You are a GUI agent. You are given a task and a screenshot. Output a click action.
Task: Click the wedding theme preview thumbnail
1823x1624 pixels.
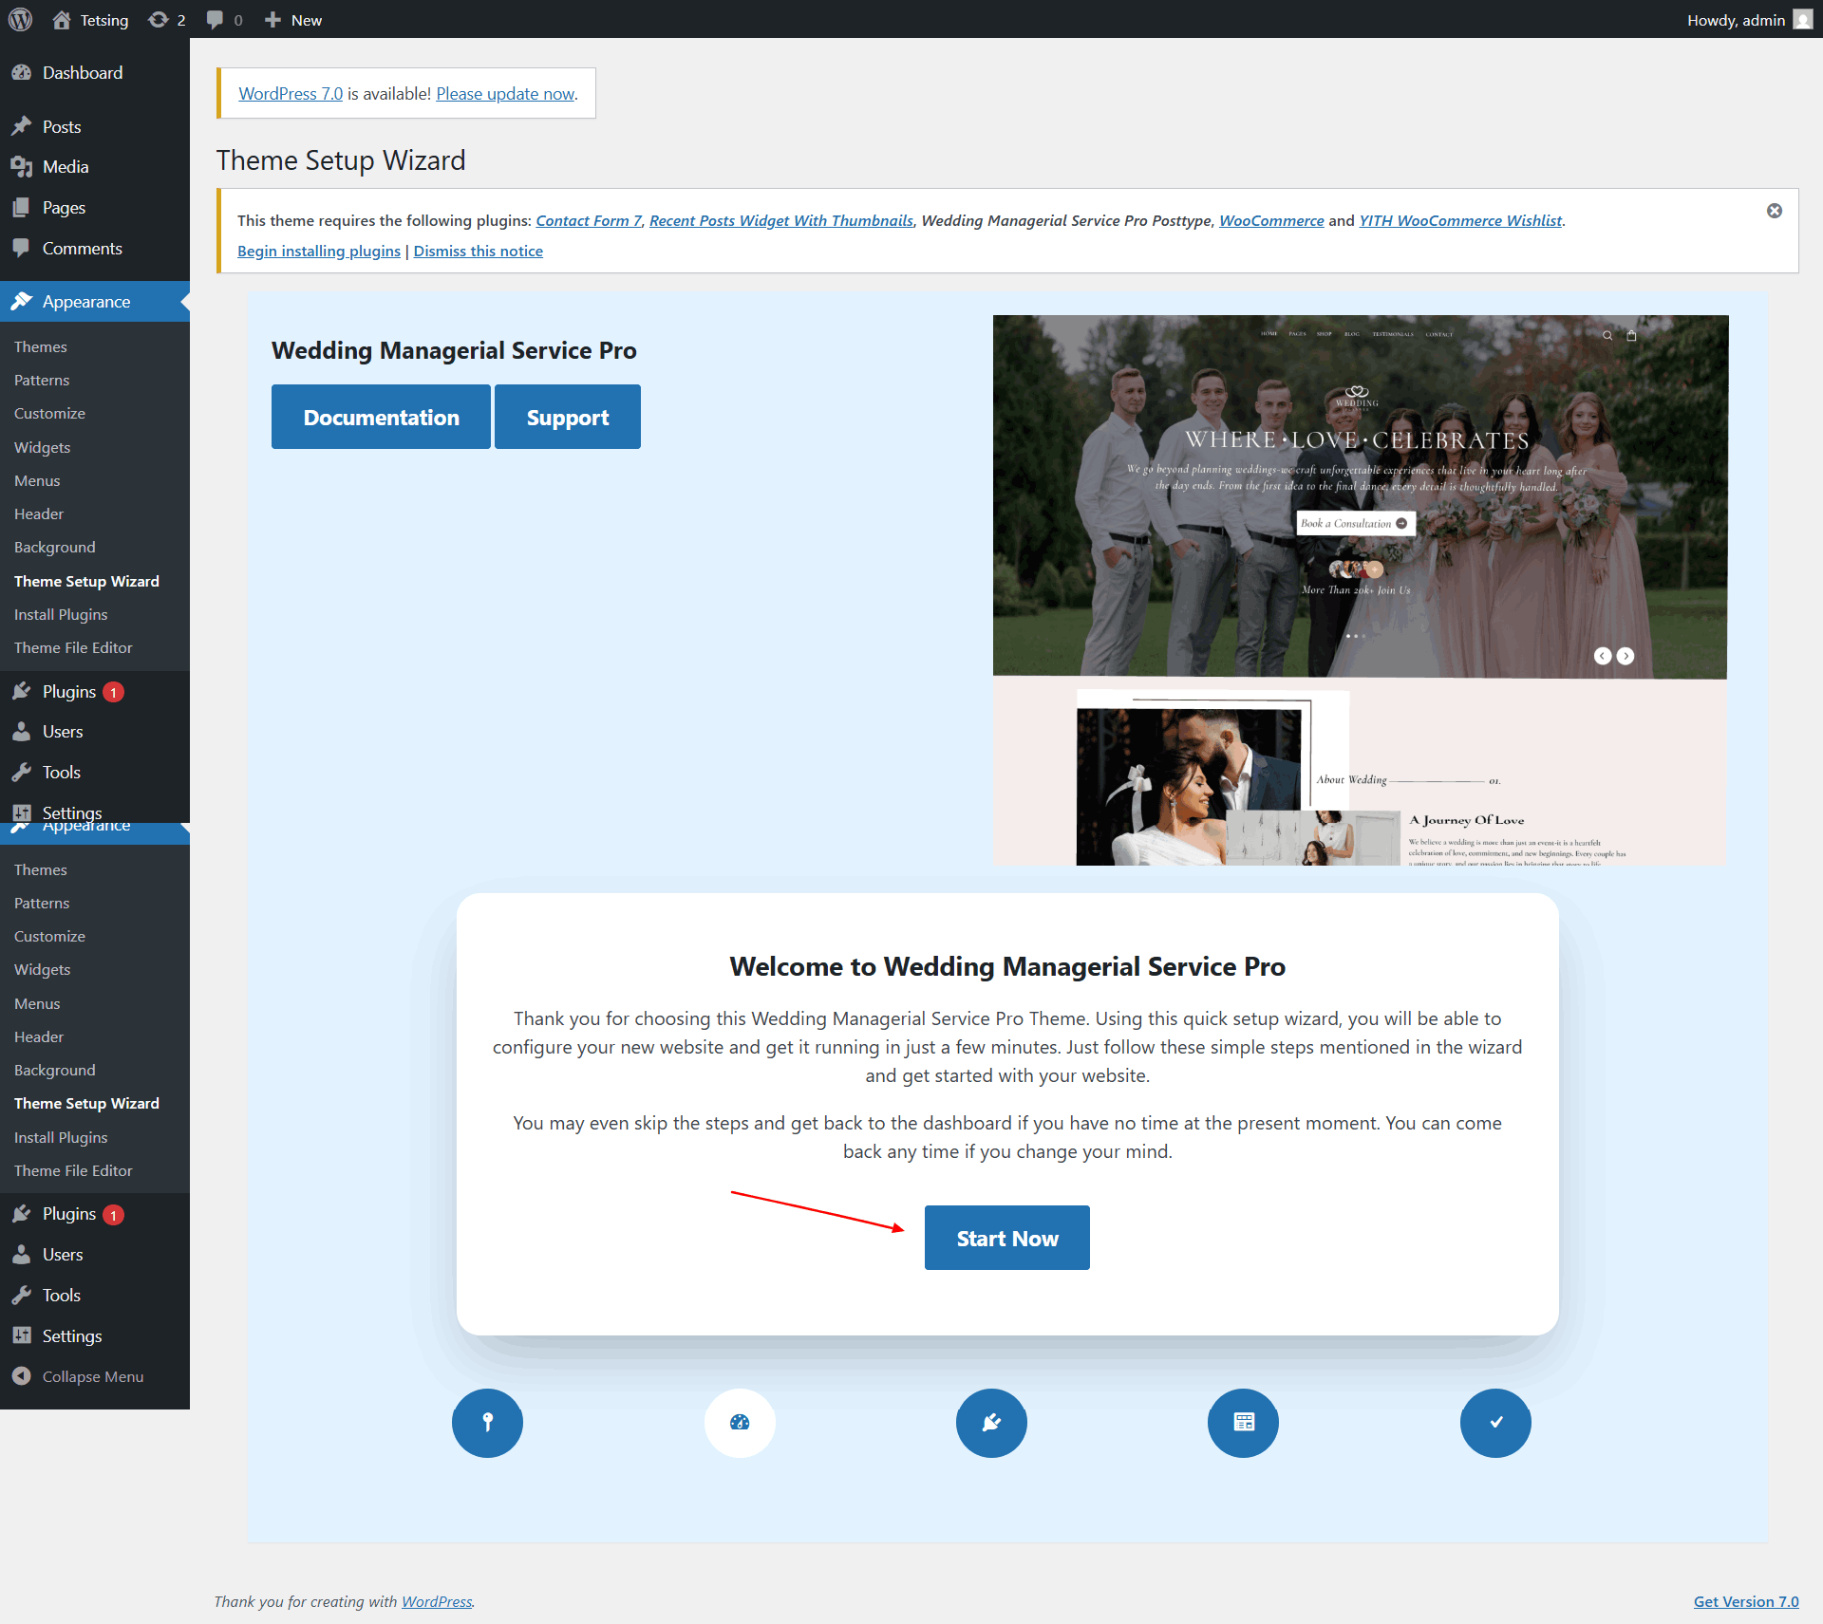tap(1360, 589)
